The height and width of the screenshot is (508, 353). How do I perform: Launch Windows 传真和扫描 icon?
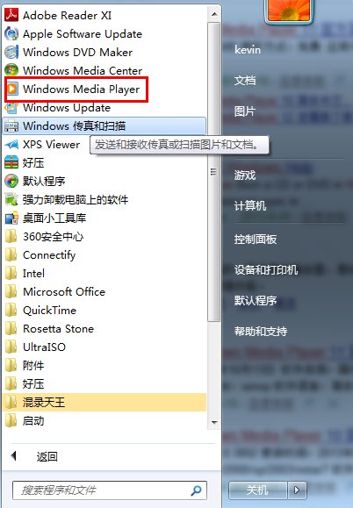(x=11, y=125)
